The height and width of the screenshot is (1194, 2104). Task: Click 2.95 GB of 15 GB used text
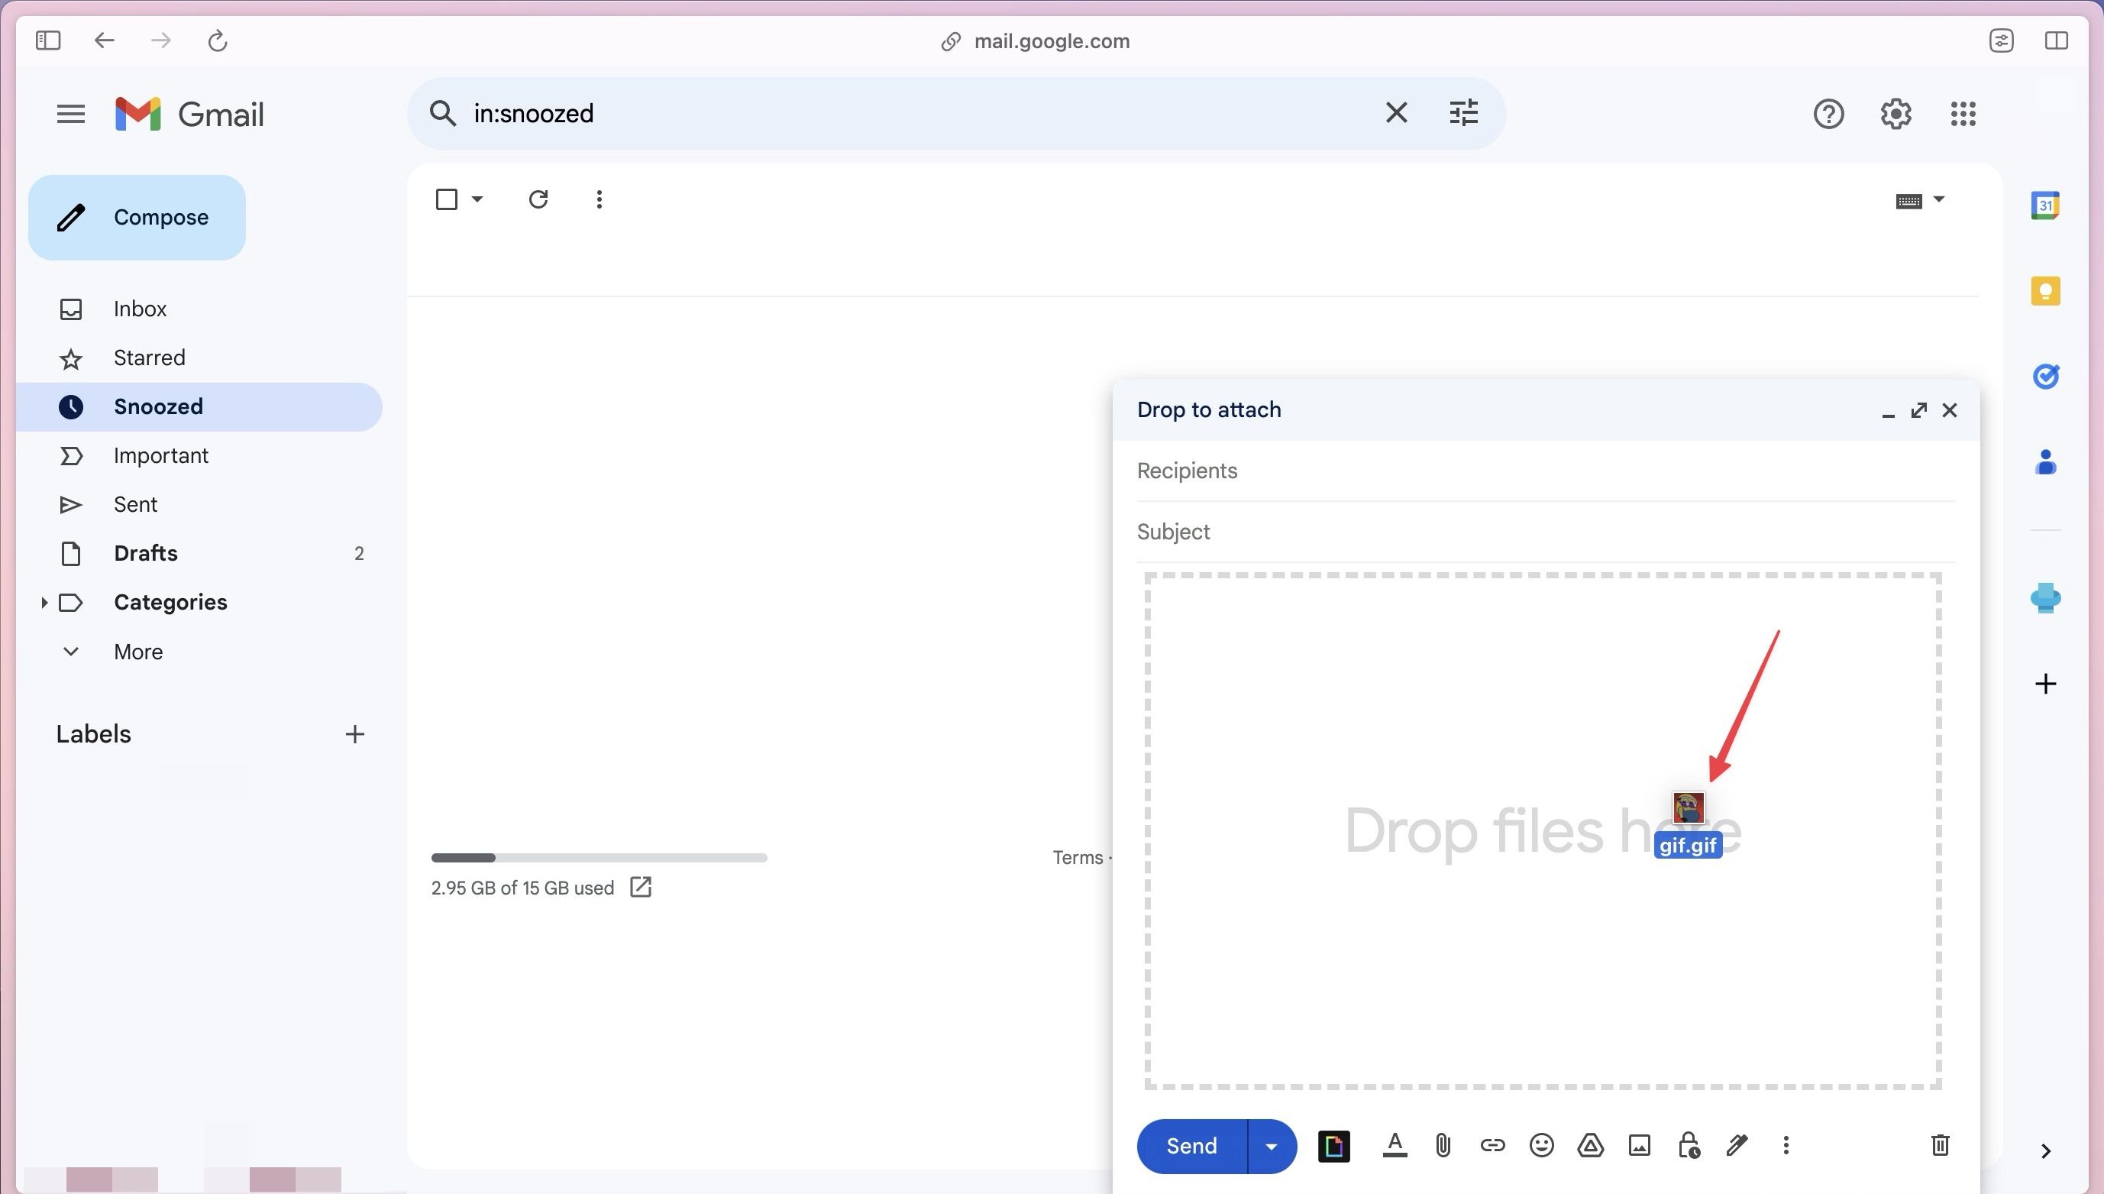coord(522,888)
